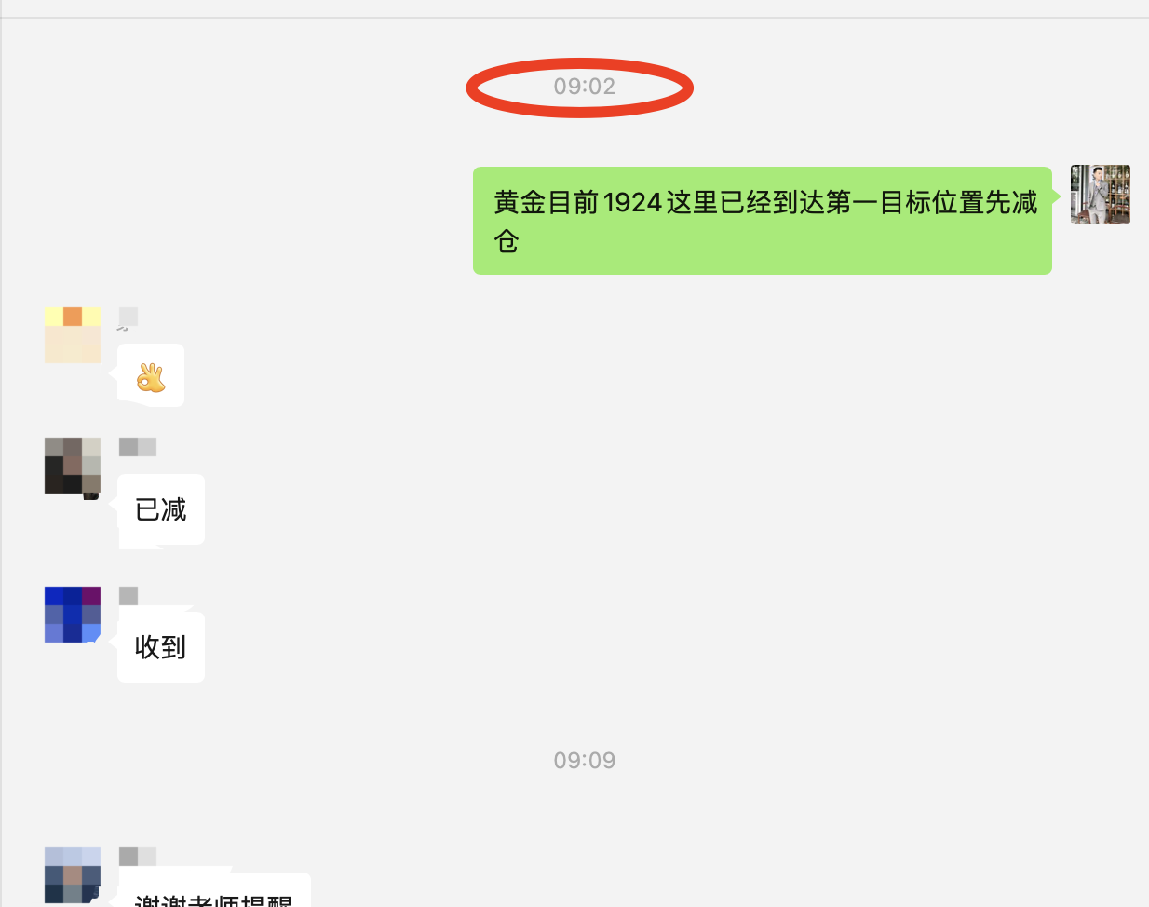Click the bottom blue-gray pixelated avatar
The width and height of the screenshot is (1149, 907).
[73, 875]
